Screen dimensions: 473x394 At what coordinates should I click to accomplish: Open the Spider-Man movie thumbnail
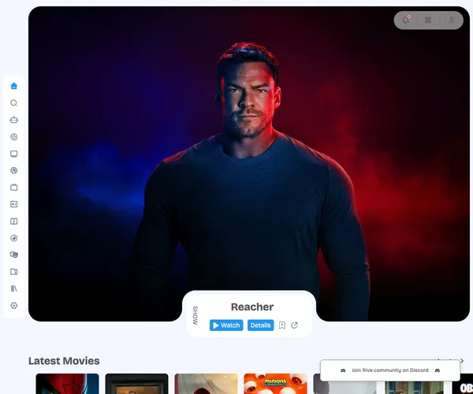[x=67, y=384]
